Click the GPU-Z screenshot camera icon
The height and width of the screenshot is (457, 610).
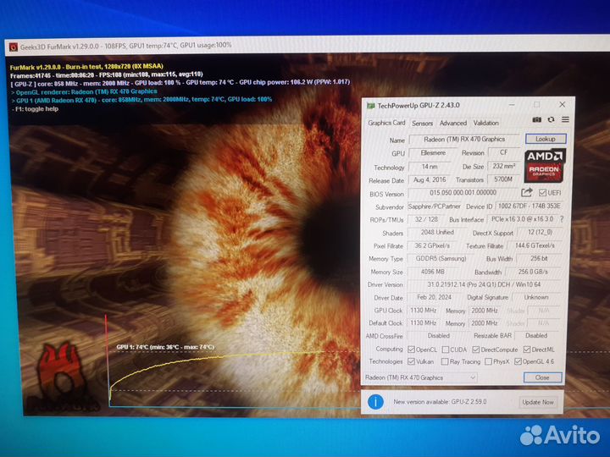click(537, 120)
